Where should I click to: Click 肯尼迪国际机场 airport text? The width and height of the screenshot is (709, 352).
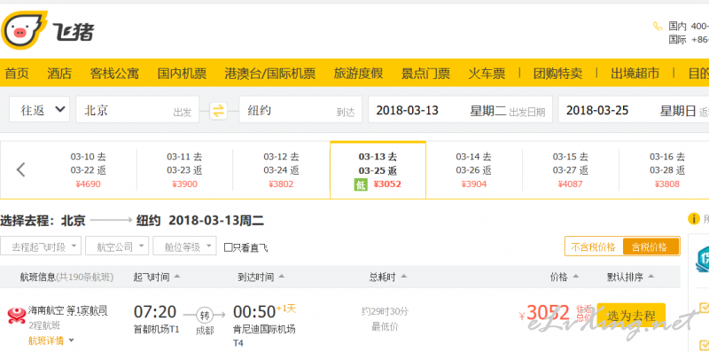pyautogui.click(x=264, y=329)
